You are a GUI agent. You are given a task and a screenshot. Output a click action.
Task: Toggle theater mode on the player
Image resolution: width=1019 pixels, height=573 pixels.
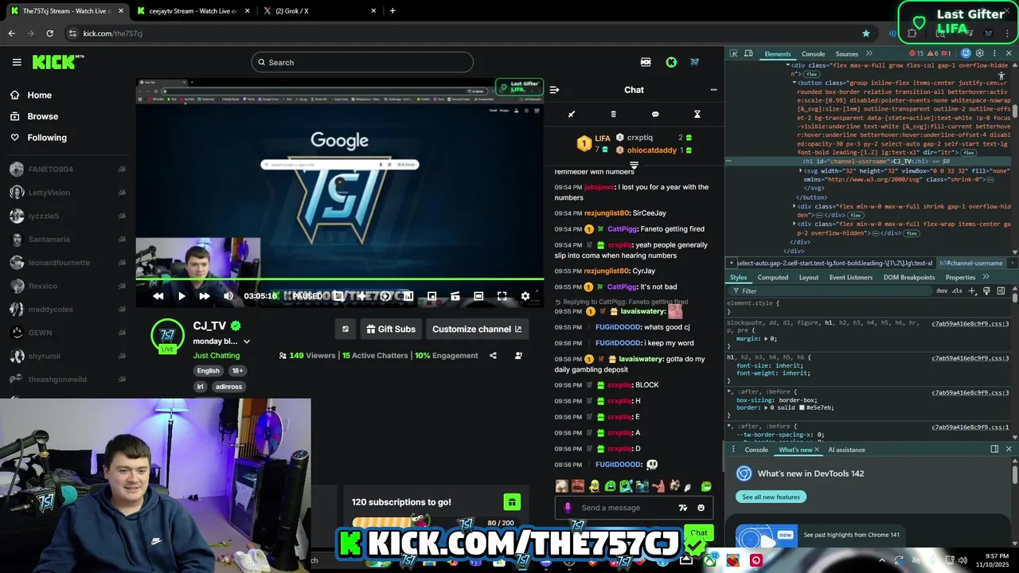tap(478, 296)
